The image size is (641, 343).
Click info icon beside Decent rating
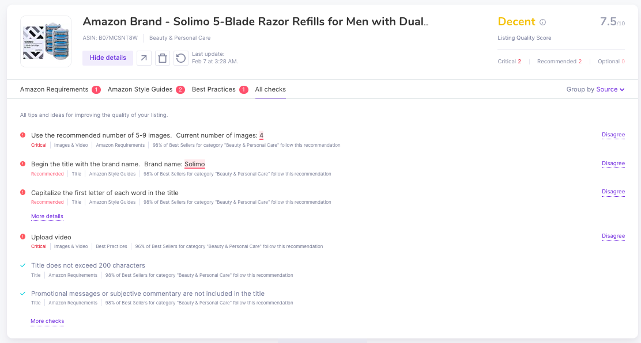(x=542, y=22)
